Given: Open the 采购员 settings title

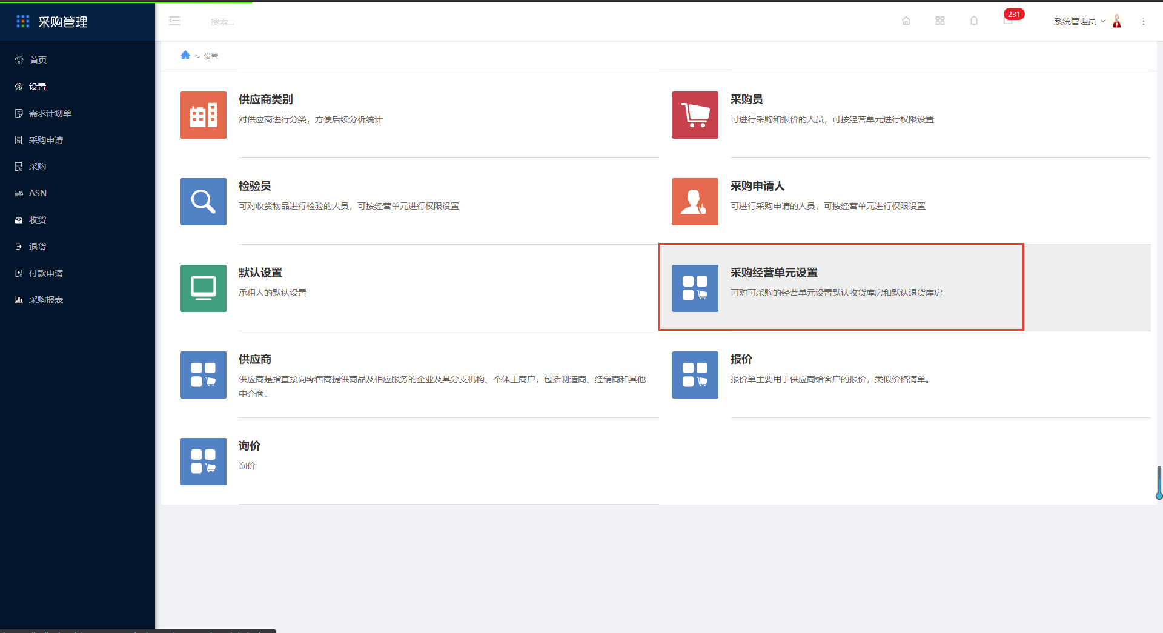Looking at the screenshot, I should [746, 99].
